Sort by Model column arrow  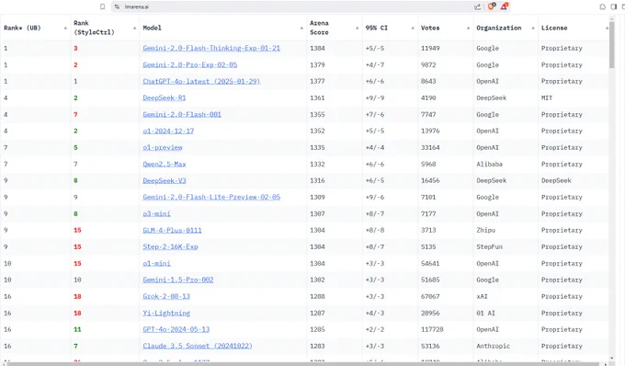point(301,28)
